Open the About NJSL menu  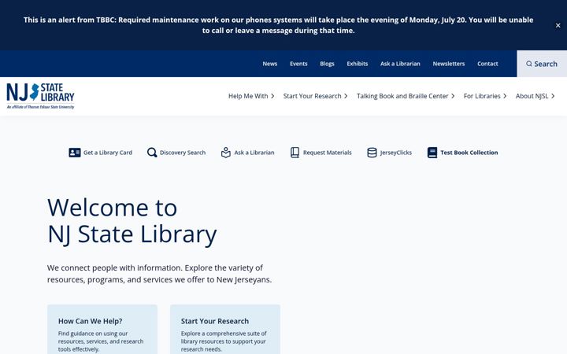pyautogui.click(x=532, y=96)
